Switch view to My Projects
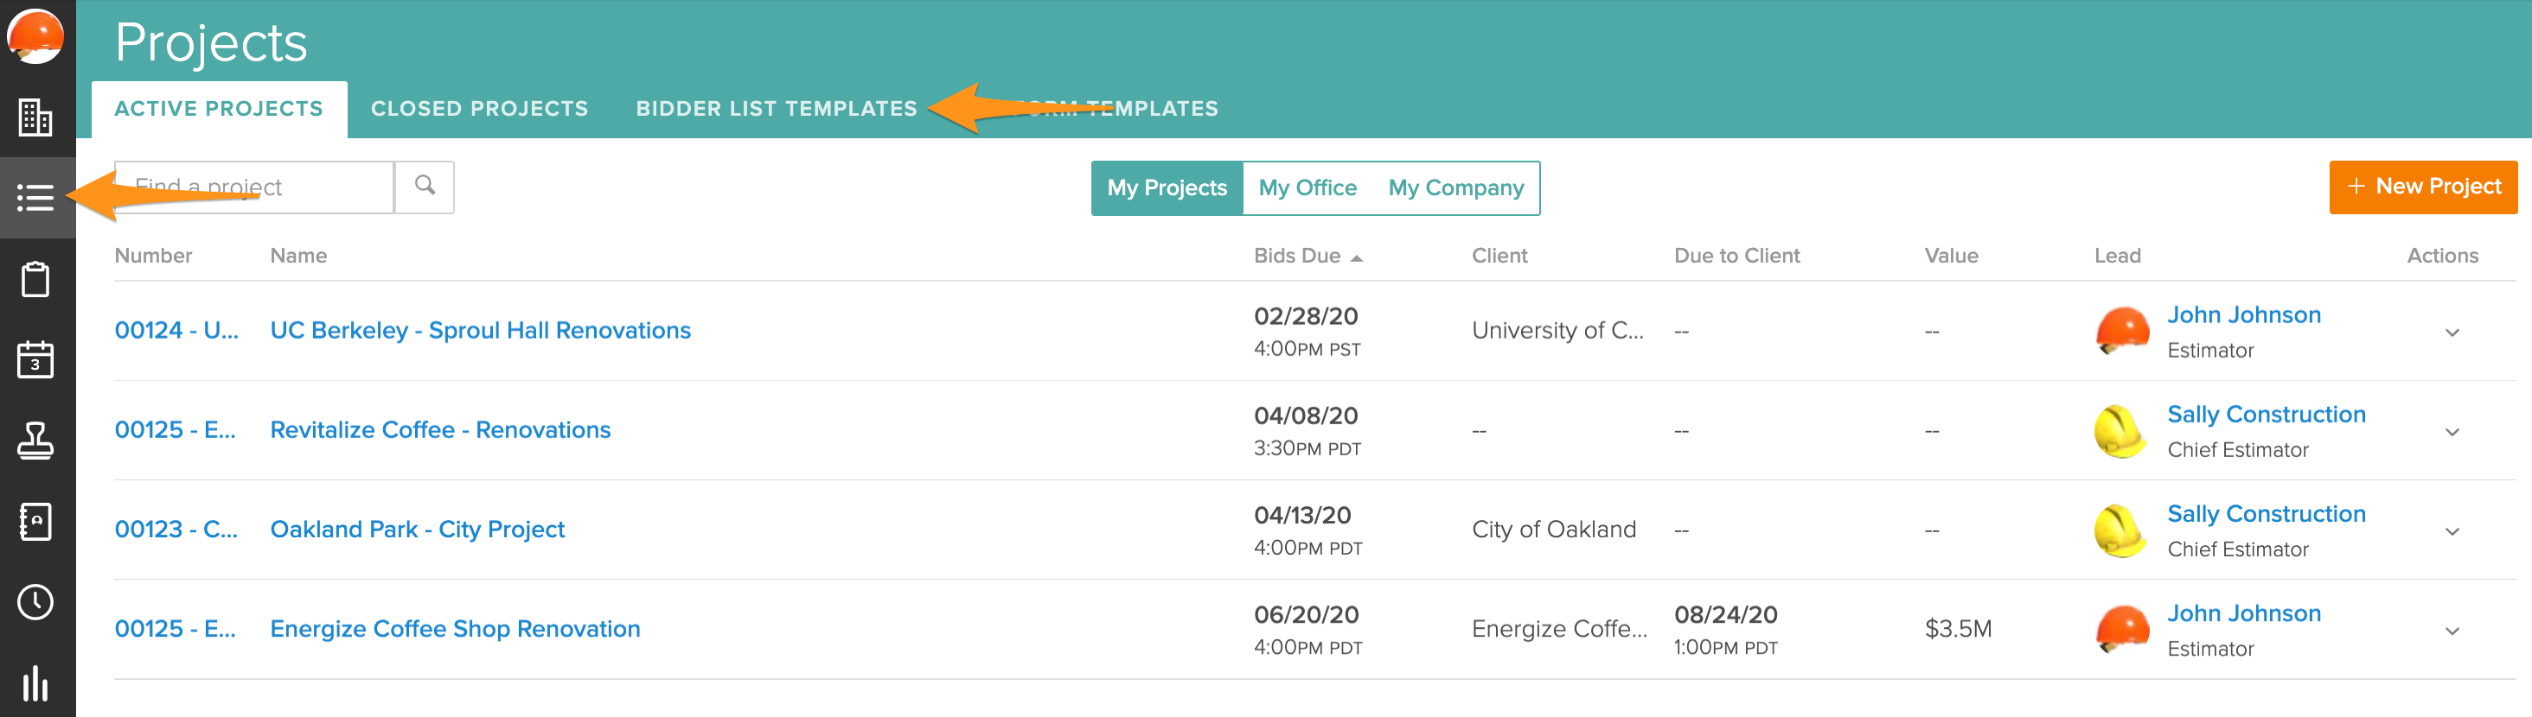 coord(1167,187)
